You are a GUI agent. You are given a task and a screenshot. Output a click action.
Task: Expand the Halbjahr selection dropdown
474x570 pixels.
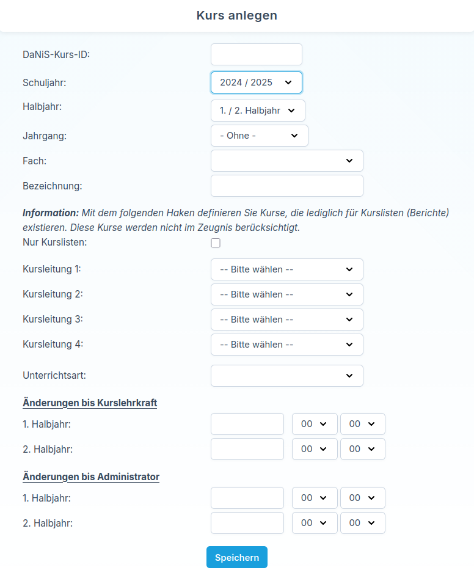tap(258, 111)
